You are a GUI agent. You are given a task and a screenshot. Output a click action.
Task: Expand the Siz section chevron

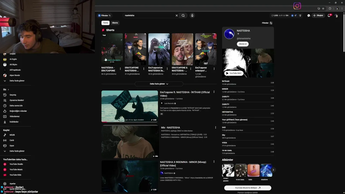click(8, 89)
